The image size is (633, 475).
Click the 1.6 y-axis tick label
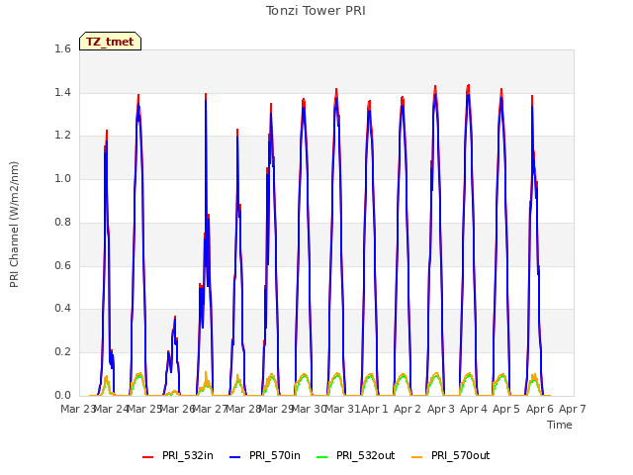tap(62, 48)
